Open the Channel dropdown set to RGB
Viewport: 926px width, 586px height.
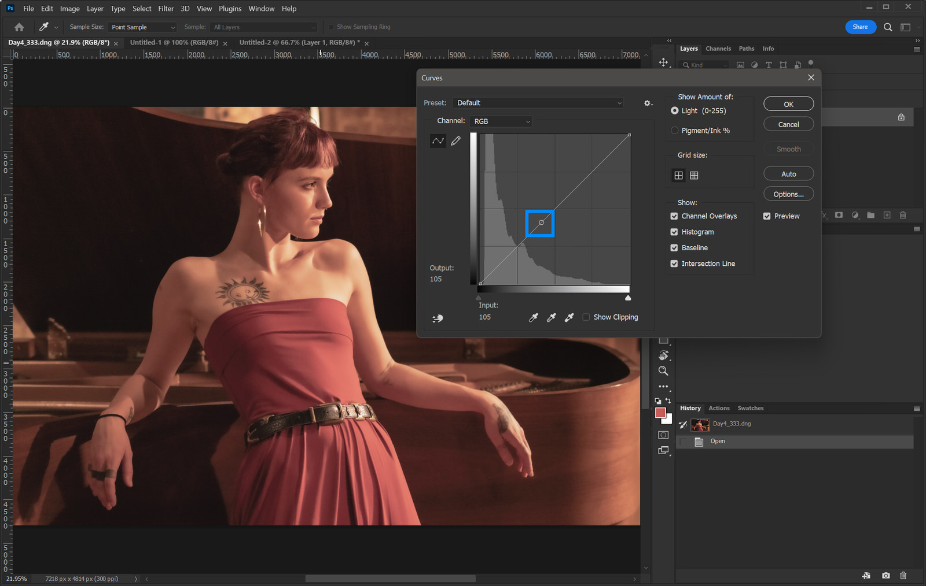(x=500, y=121)
